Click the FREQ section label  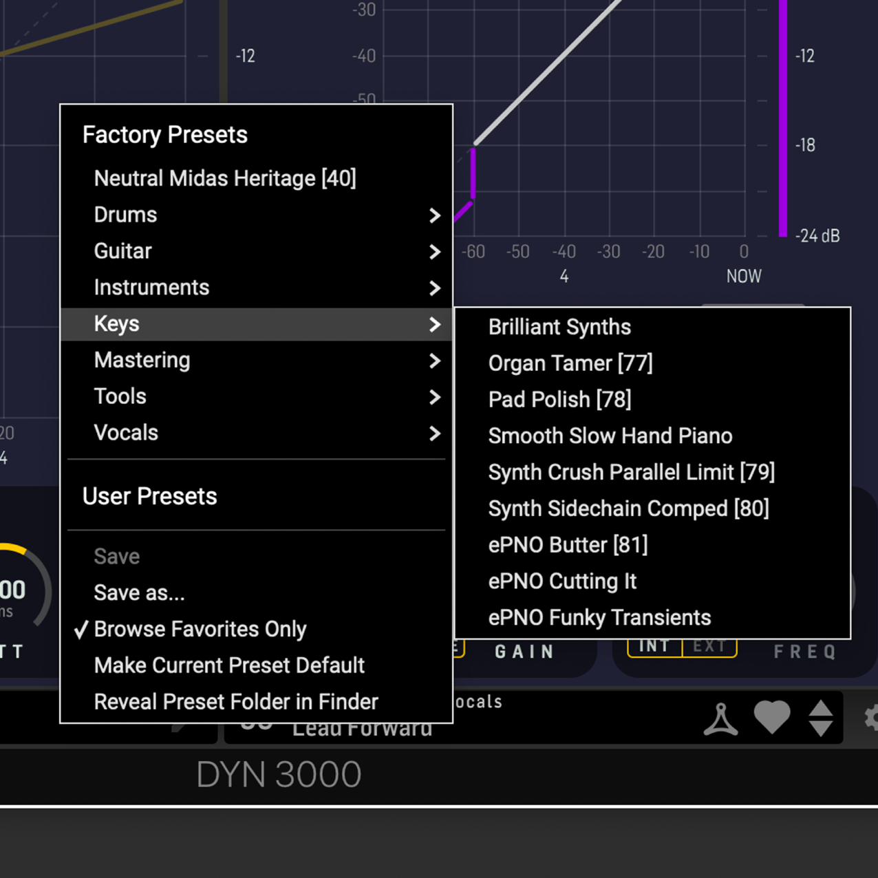tap(805, 652)
